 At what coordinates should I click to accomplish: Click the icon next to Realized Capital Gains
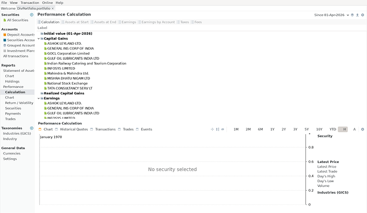[42, 93]
